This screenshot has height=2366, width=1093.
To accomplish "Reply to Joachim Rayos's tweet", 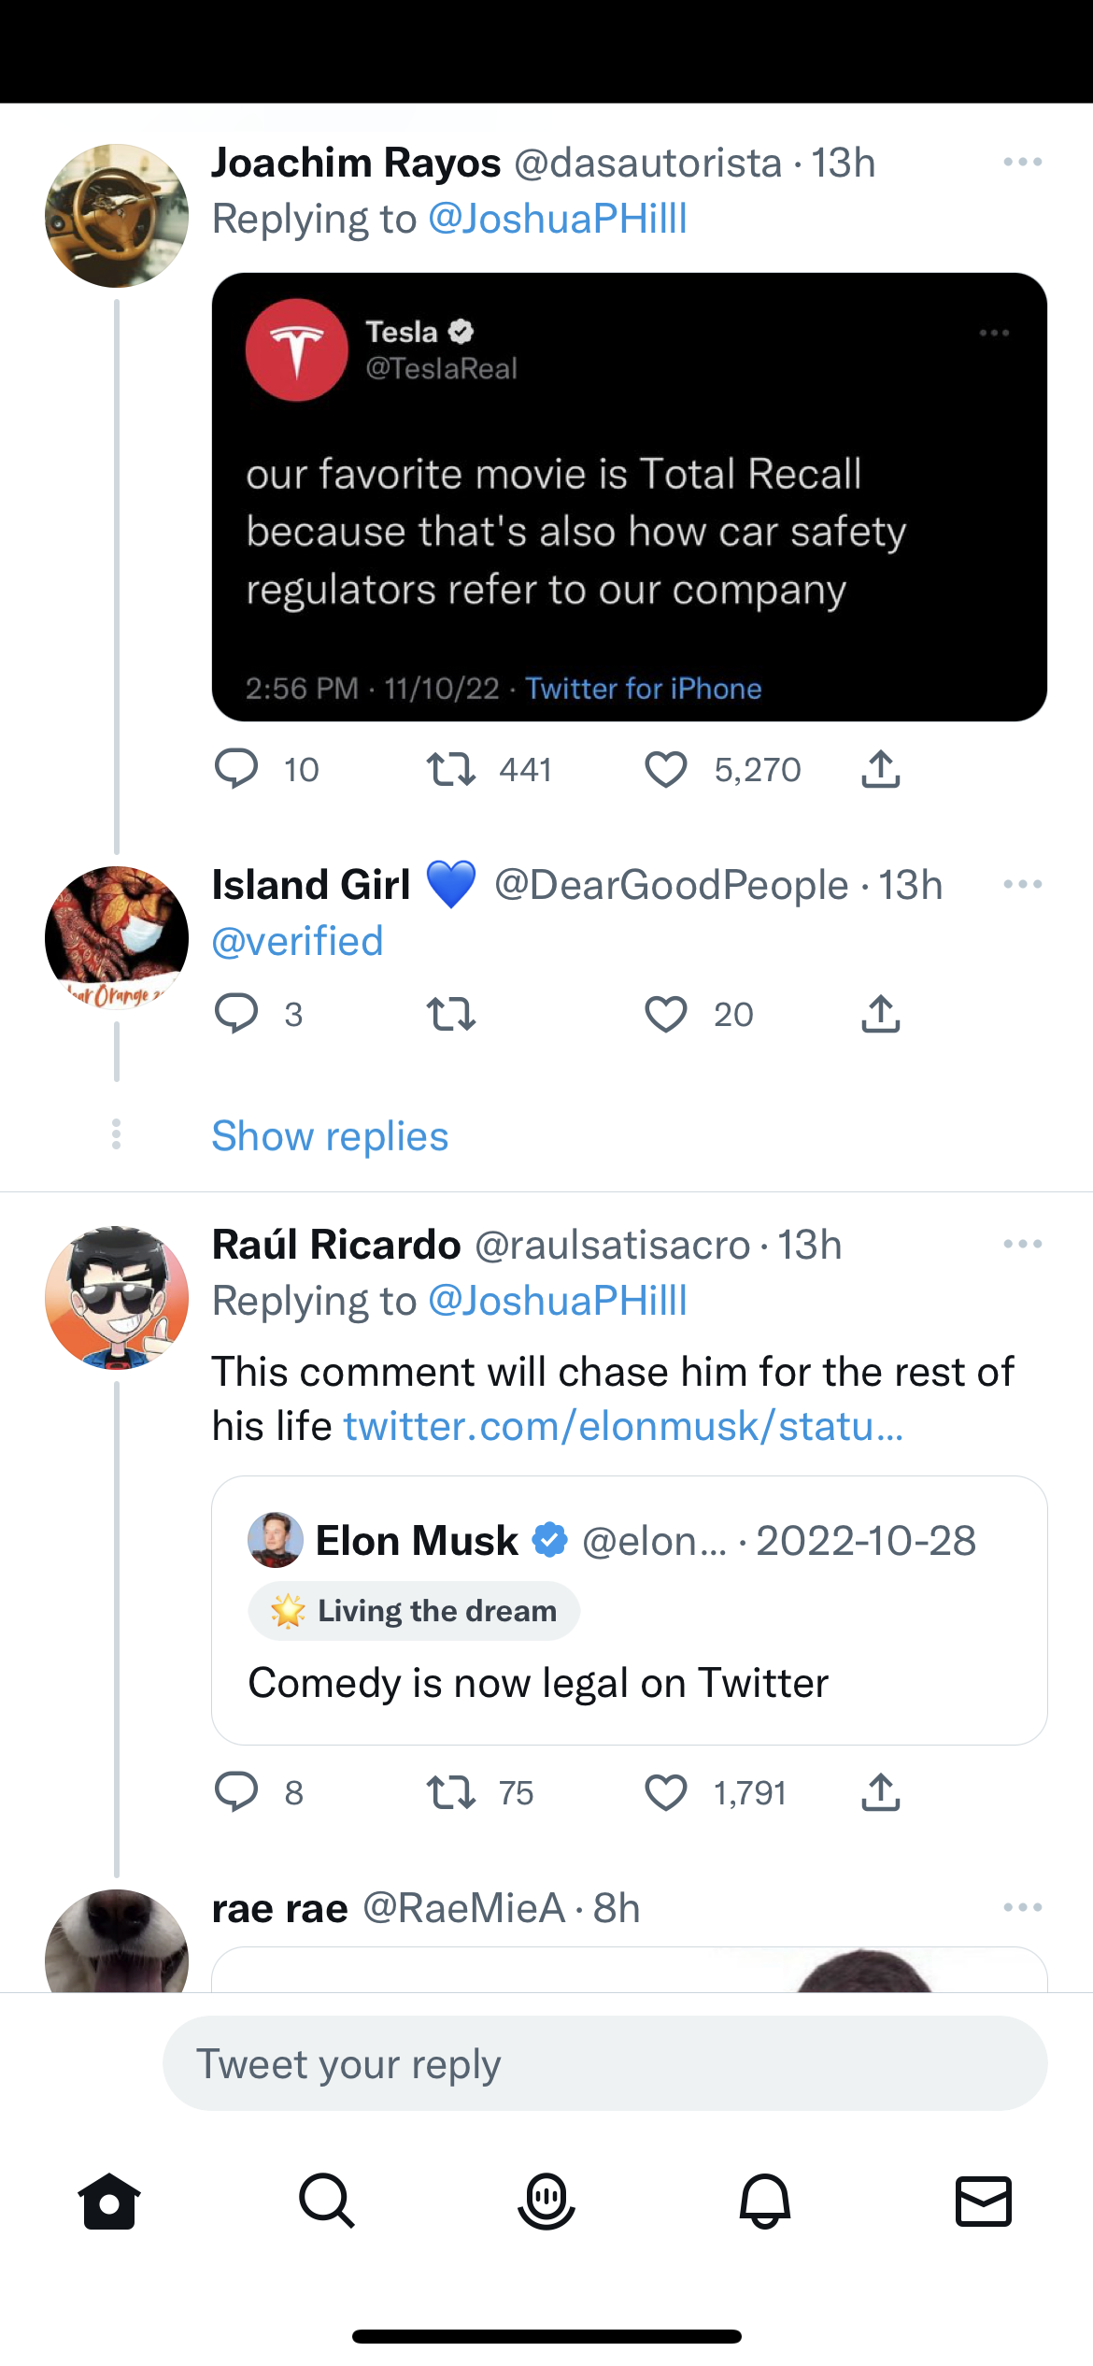I will [236, 770].
